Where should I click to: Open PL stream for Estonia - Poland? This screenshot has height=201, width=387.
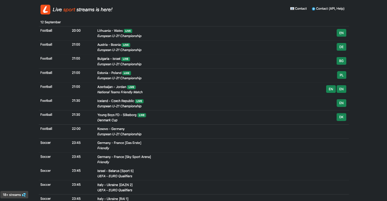pyautogui.click(x=341, y=75)
